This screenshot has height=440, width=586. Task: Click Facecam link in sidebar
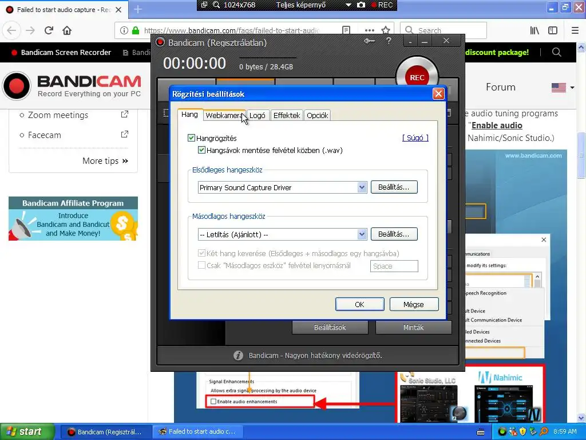click(45, 135)
